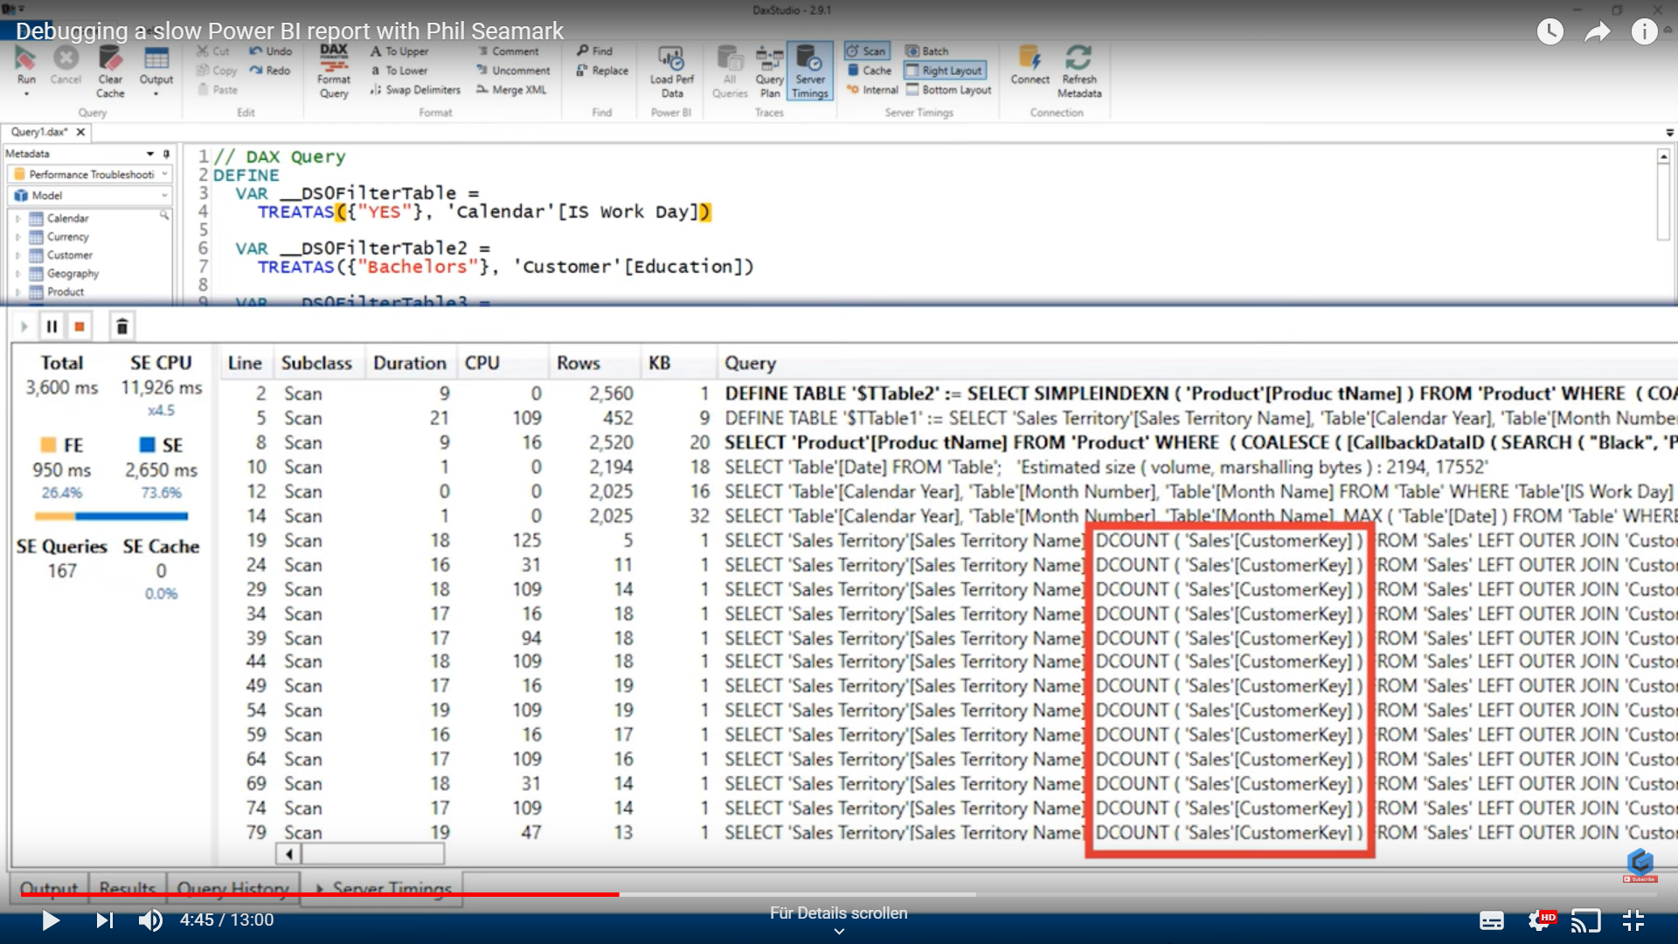1678x944 pixels.
Task: Select Bottom Layout for timings
Action: point(948,90)
